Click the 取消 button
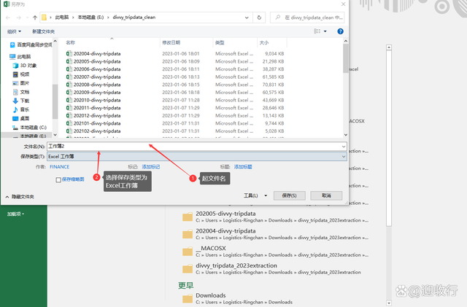The width and height of the screenshot is (467, 307). pos(326,195)
